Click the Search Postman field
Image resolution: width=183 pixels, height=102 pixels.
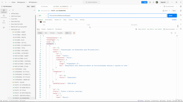91,2
